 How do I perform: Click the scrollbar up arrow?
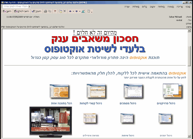pyautogui.click(x=189, y=31)
